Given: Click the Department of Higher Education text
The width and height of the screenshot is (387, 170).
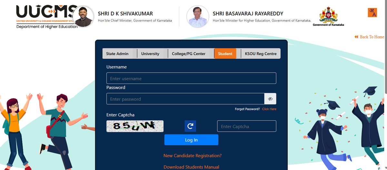Looking at the screenshot, I should point(47,26).
